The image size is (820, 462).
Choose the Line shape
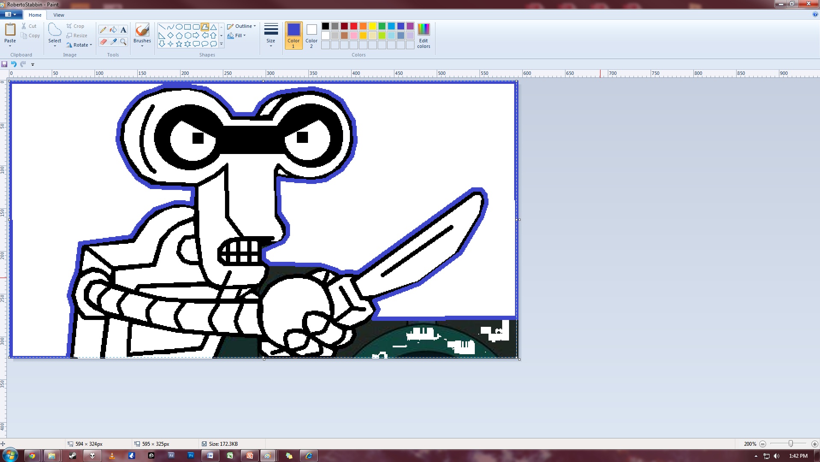pyautogui.click(x=162, y=27)
